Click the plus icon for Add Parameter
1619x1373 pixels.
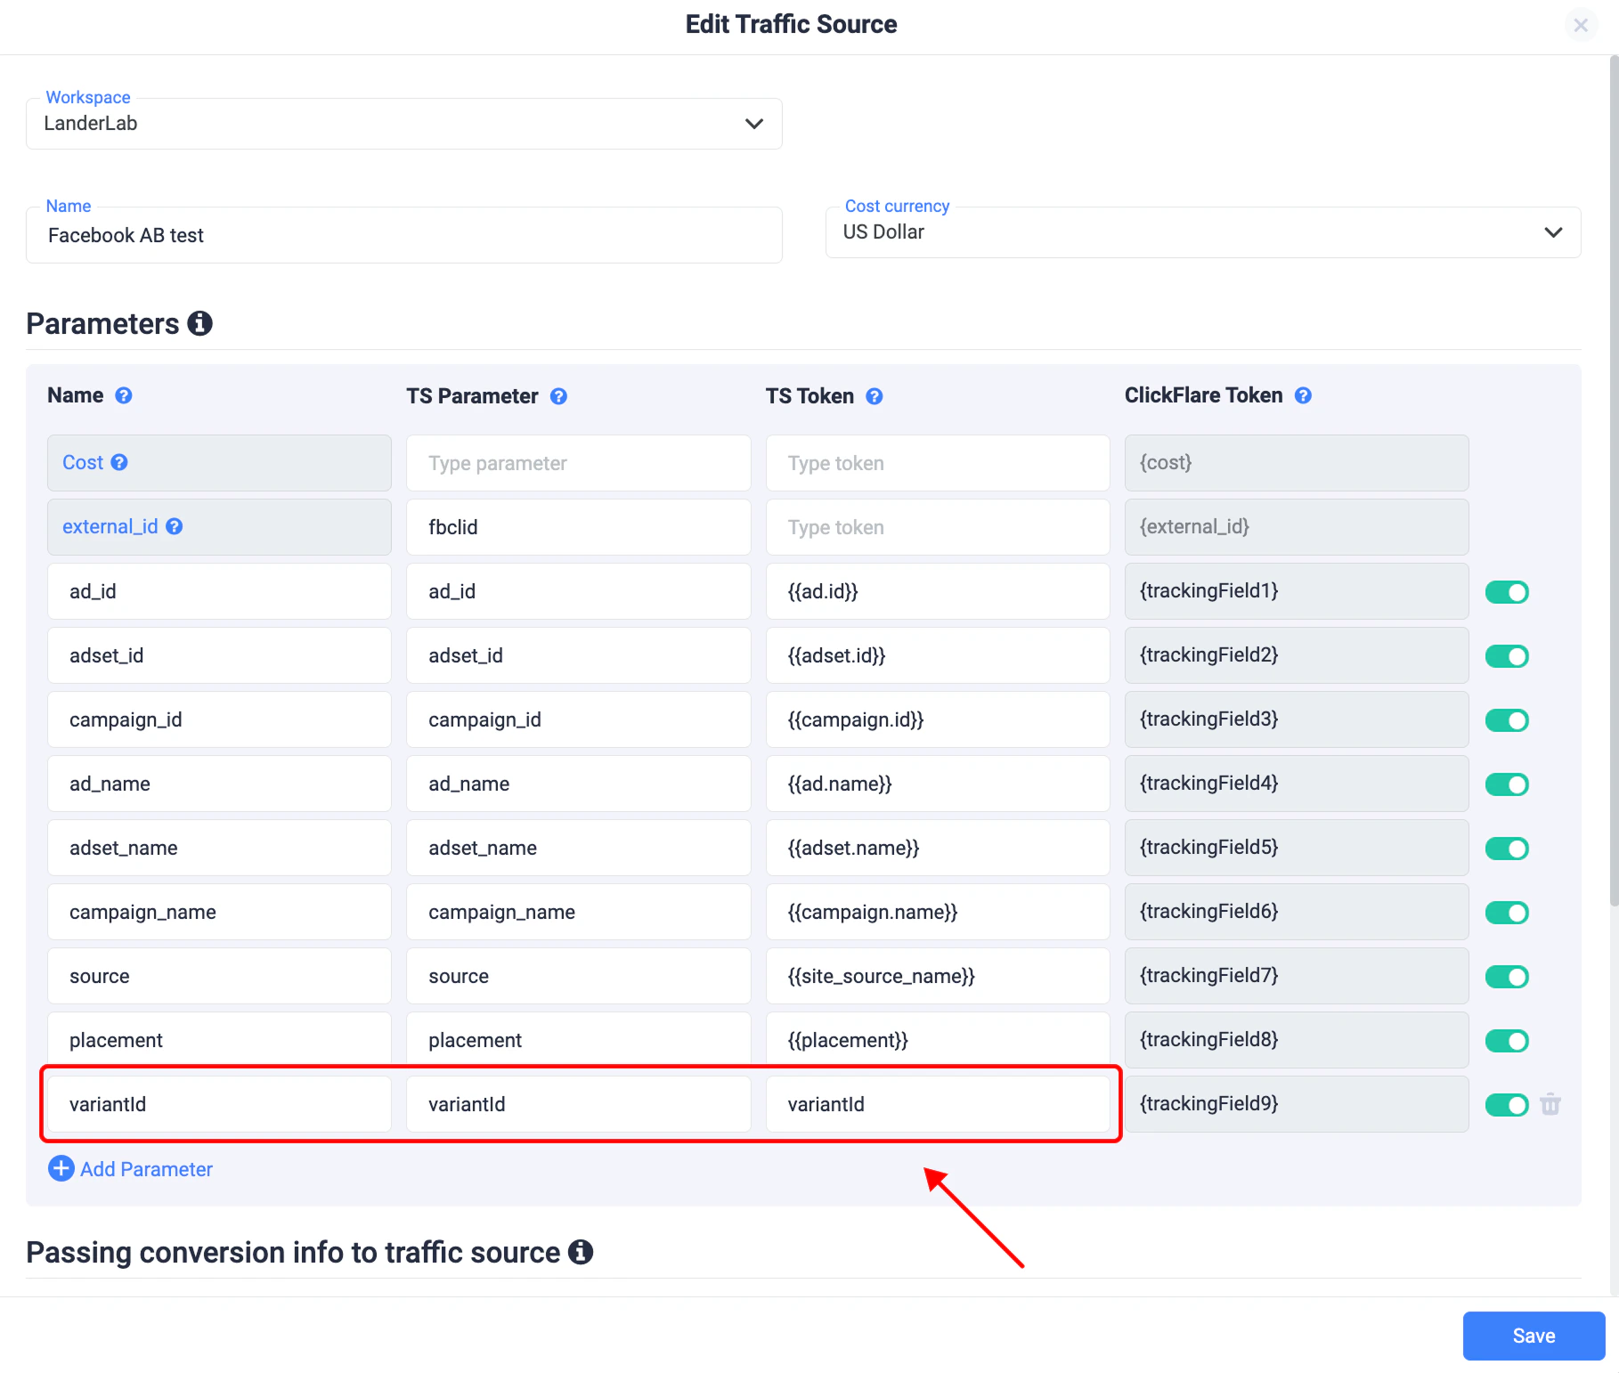(x=61, y=1168)
